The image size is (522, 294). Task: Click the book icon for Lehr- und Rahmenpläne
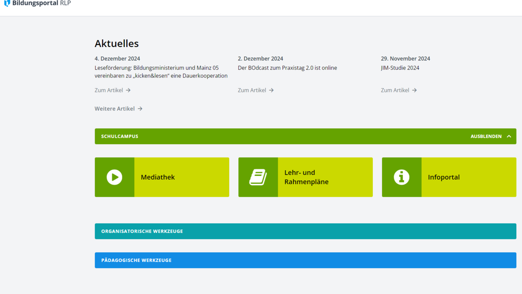click(x=258, y=177)
